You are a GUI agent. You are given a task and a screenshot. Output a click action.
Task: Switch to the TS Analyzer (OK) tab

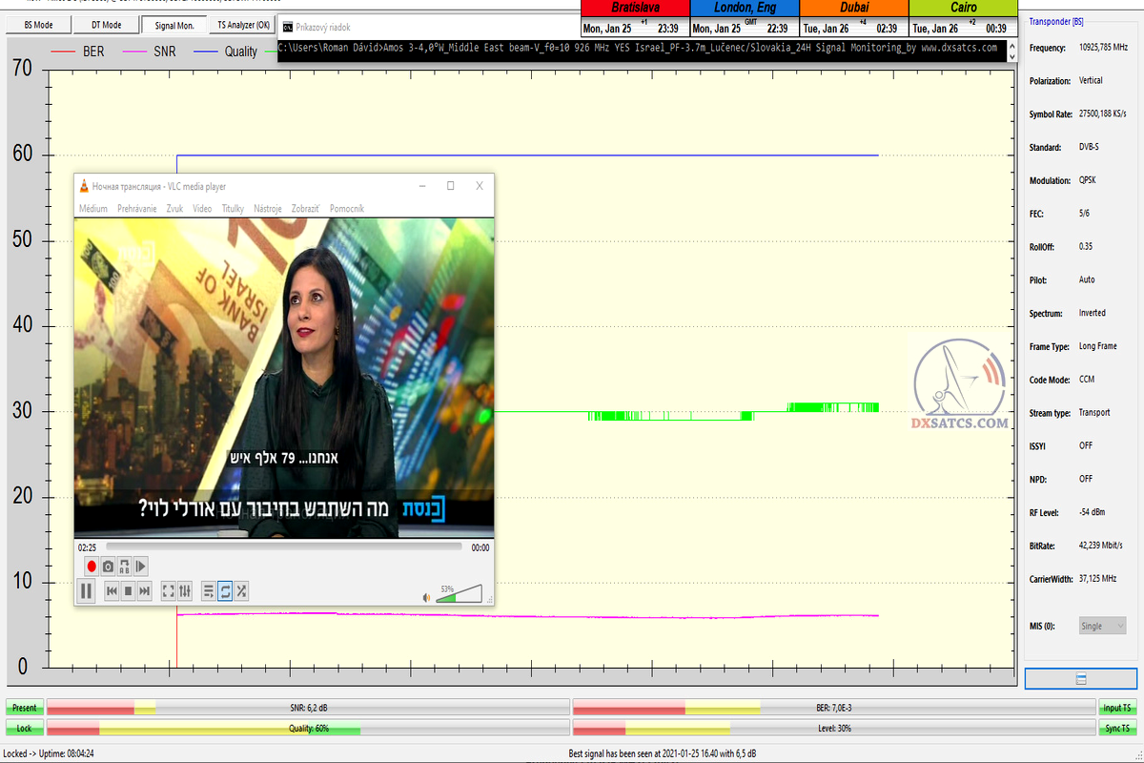pyautogui.click(x=243, y=25)
